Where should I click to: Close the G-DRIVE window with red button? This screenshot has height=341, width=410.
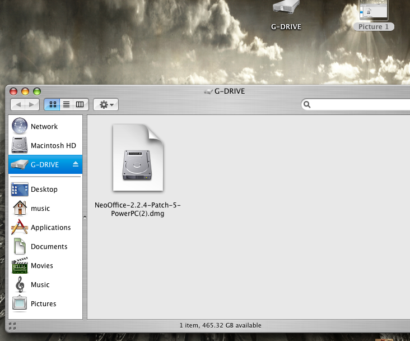click(x=13, y=91)
